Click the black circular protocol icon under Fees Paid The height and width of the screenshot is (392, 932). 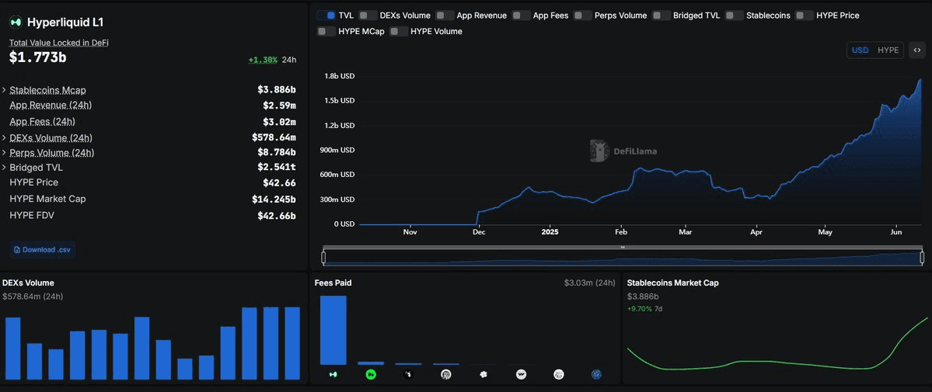pyautogui.click(x=408, y=374)
